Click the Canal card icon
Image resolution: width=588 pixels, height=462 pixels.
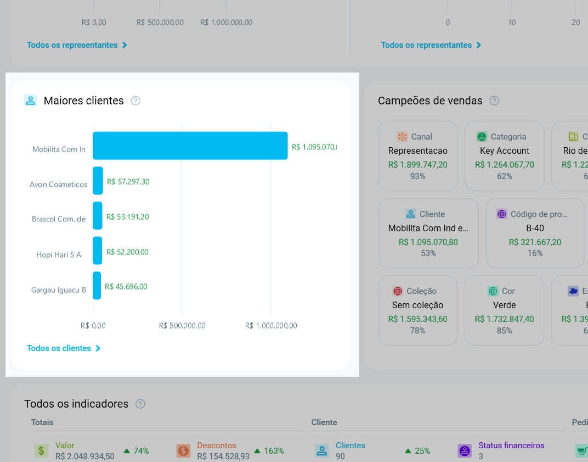coord(403,137)
